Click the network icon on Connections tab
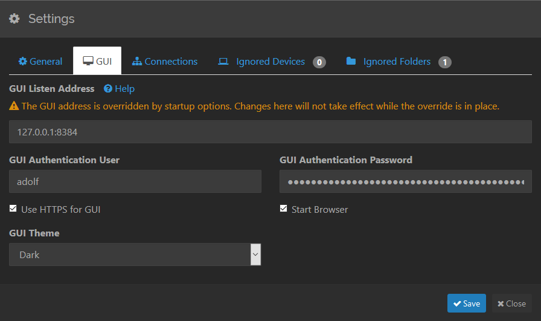 coord(137,61)
